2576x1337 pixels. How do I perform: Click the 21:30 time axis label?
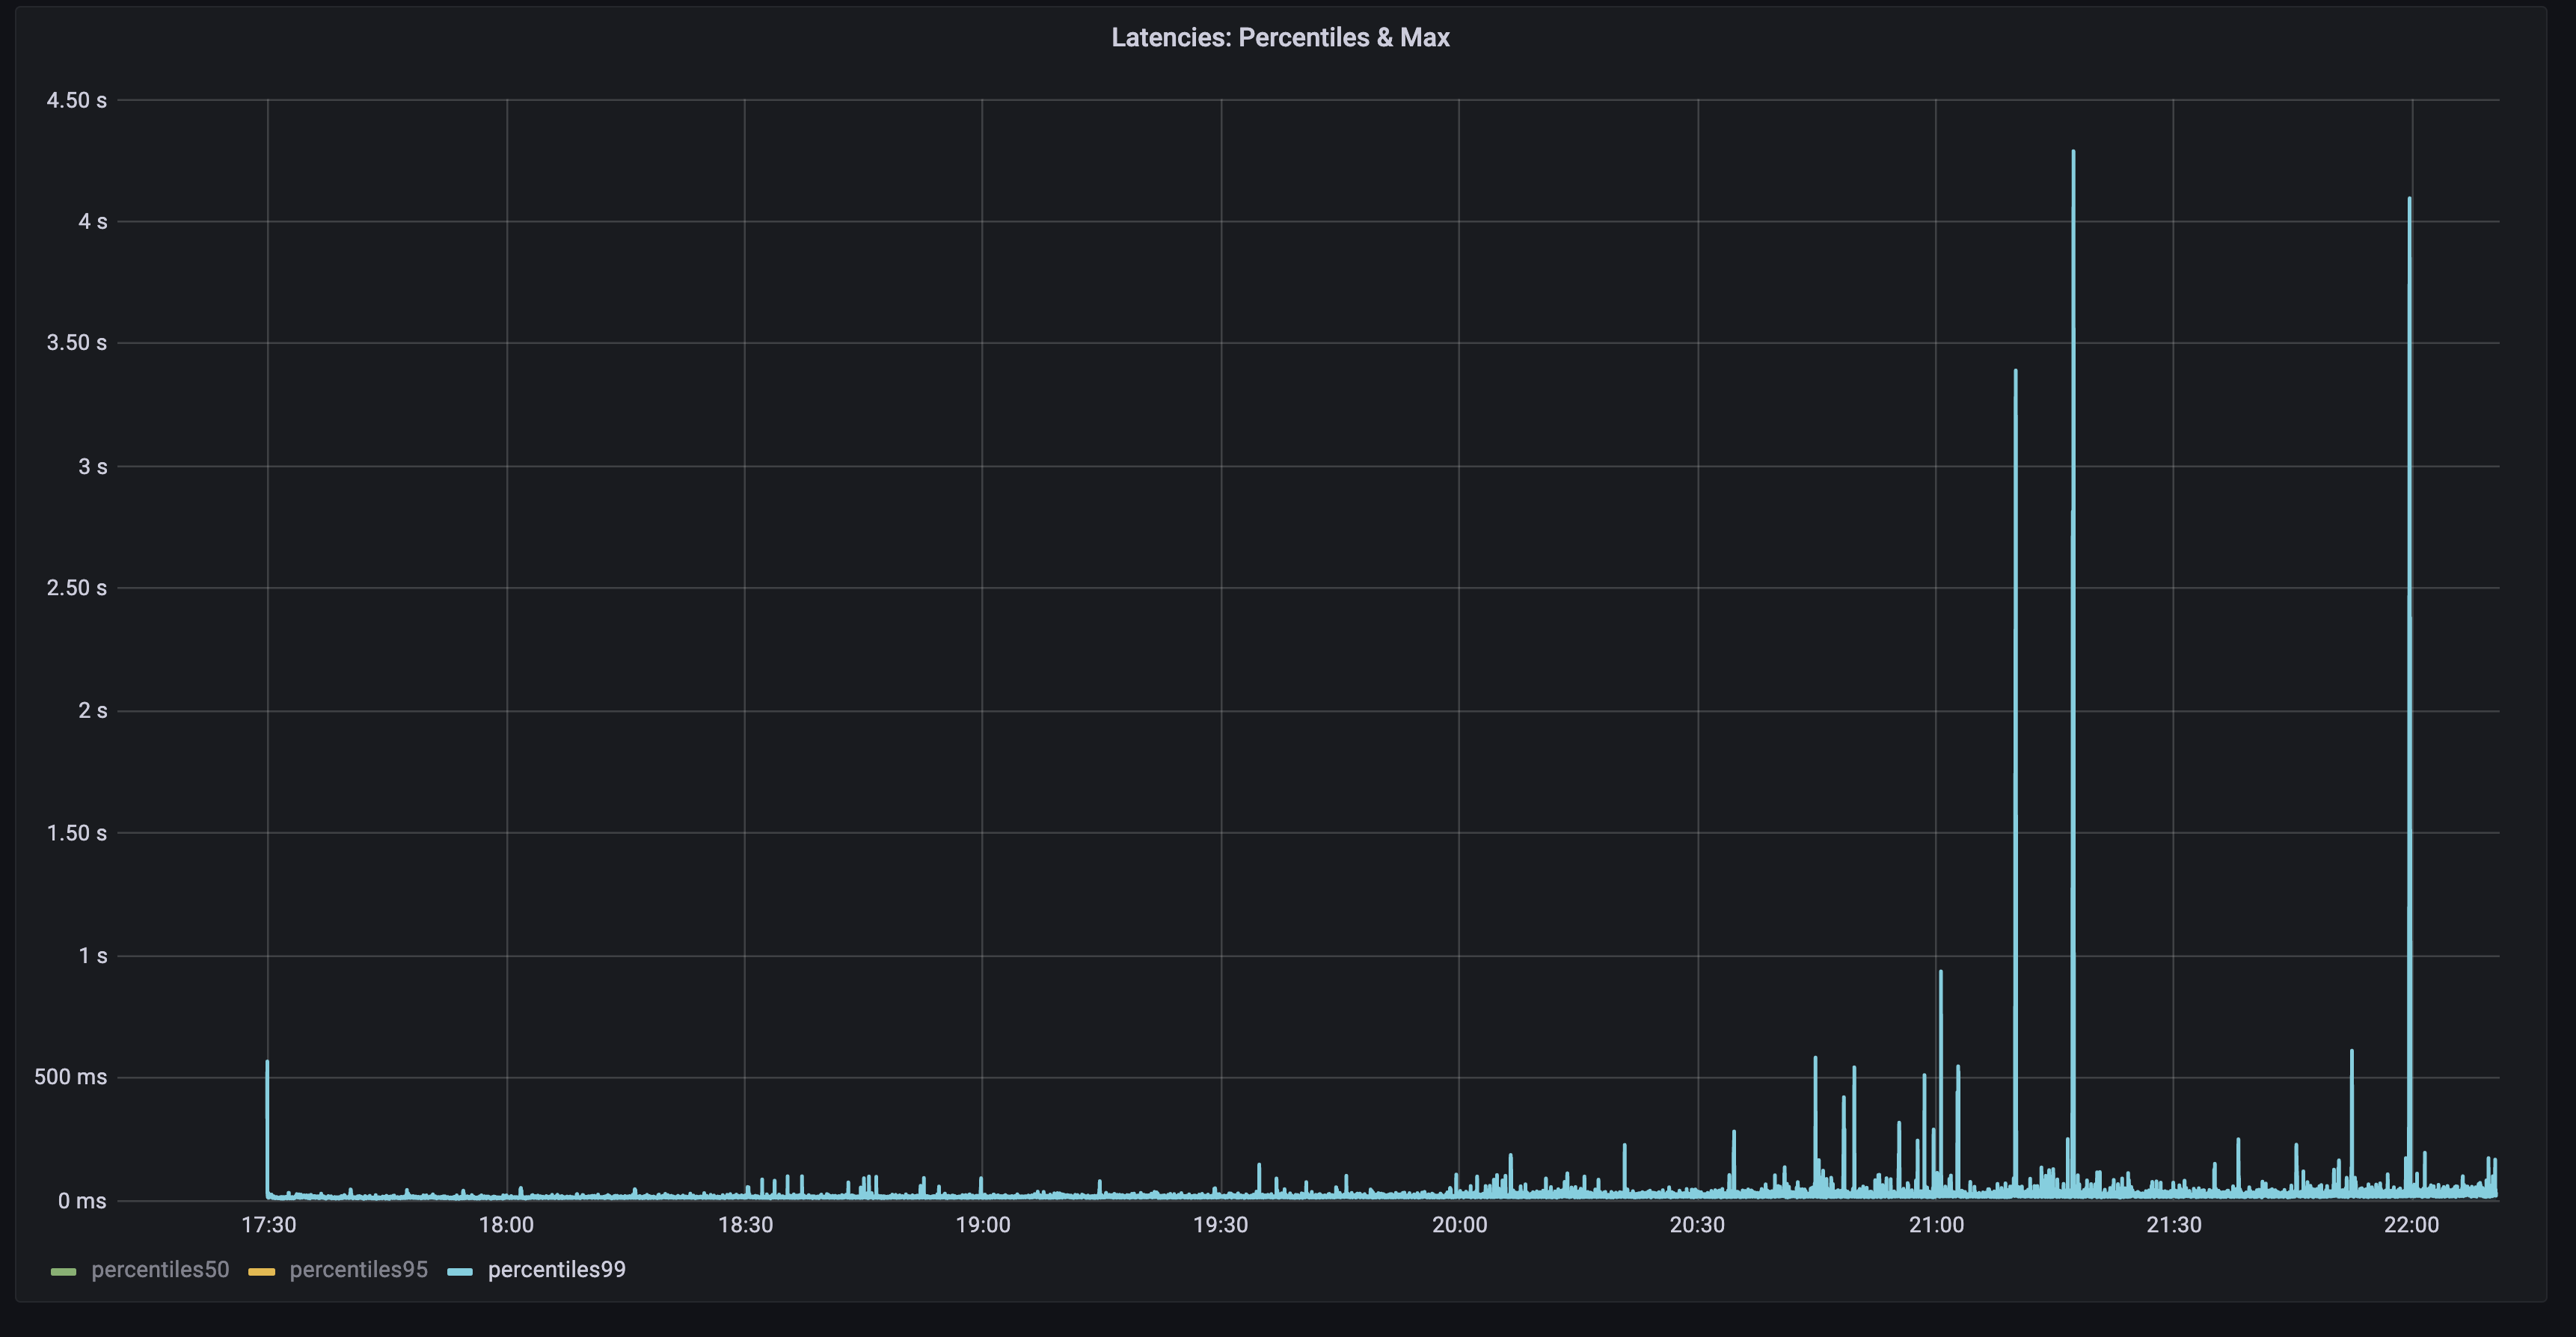pos(2173,1225)
